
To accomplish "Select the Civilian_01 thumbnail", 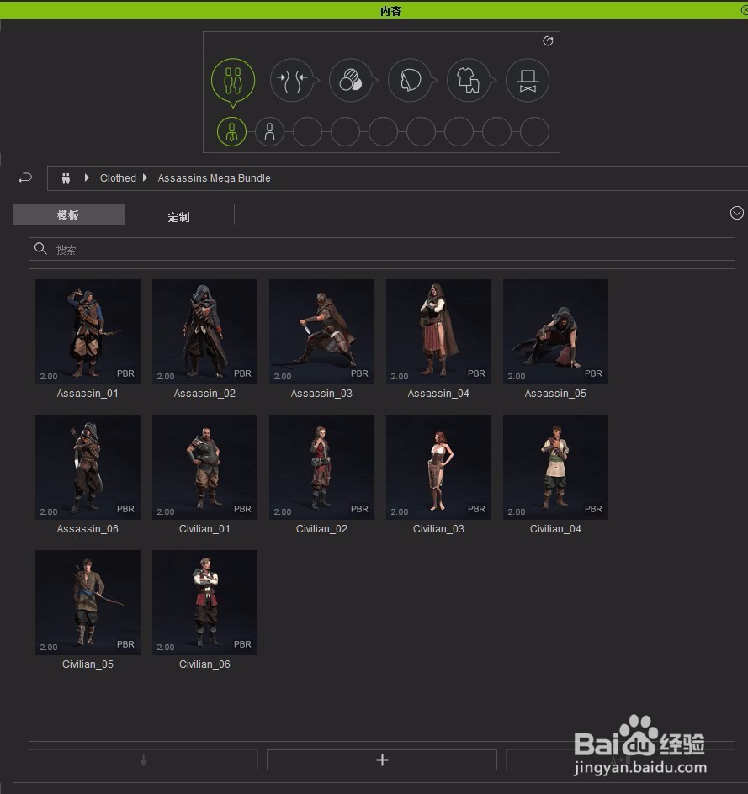I will click(204, 467).
